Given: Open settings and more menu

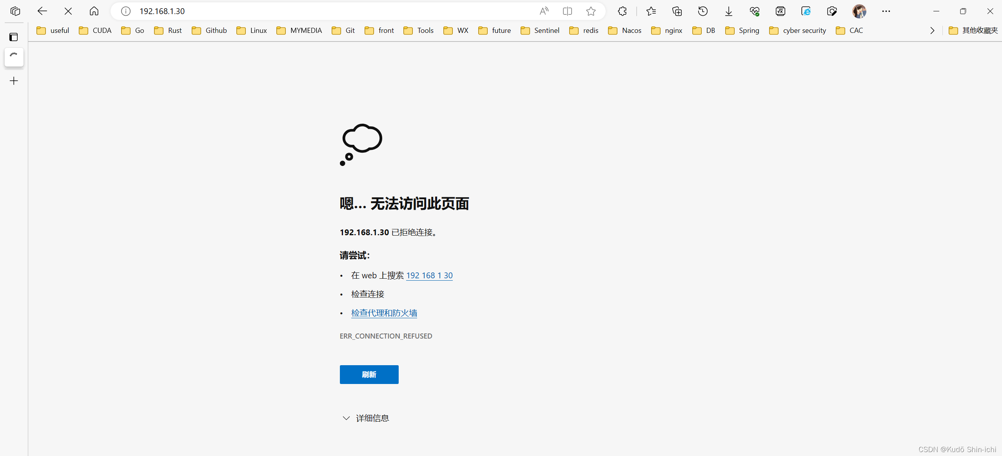Looking at the screenshot, I should coord(886,11).
